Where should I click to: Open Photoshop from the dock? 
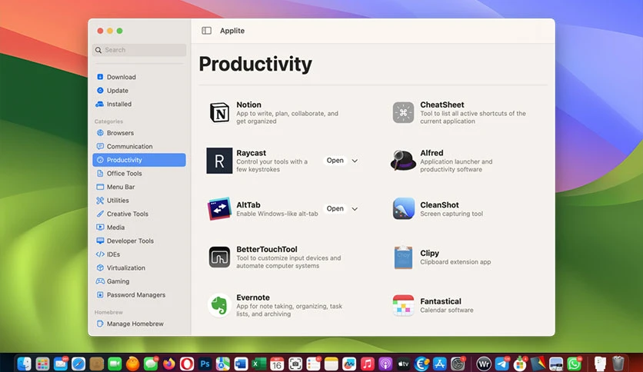point(205,364)
